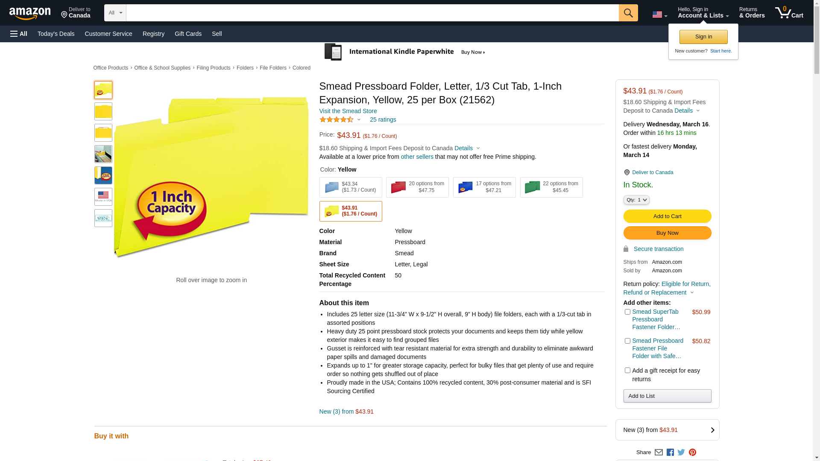The height and width of the screenshot is (461, 820).
Task: Share via Pinterest icon
Action: (692, 452)
